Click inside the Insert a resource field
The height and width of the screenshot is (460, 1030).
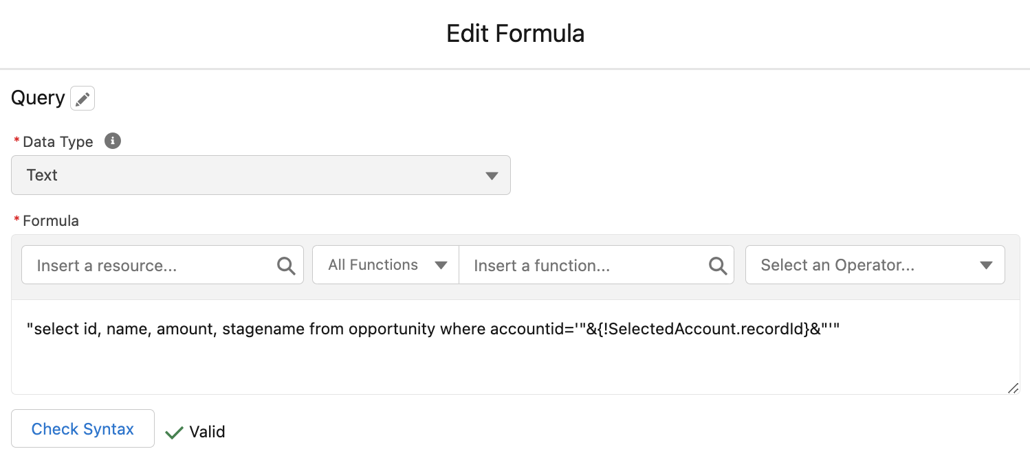138,265
